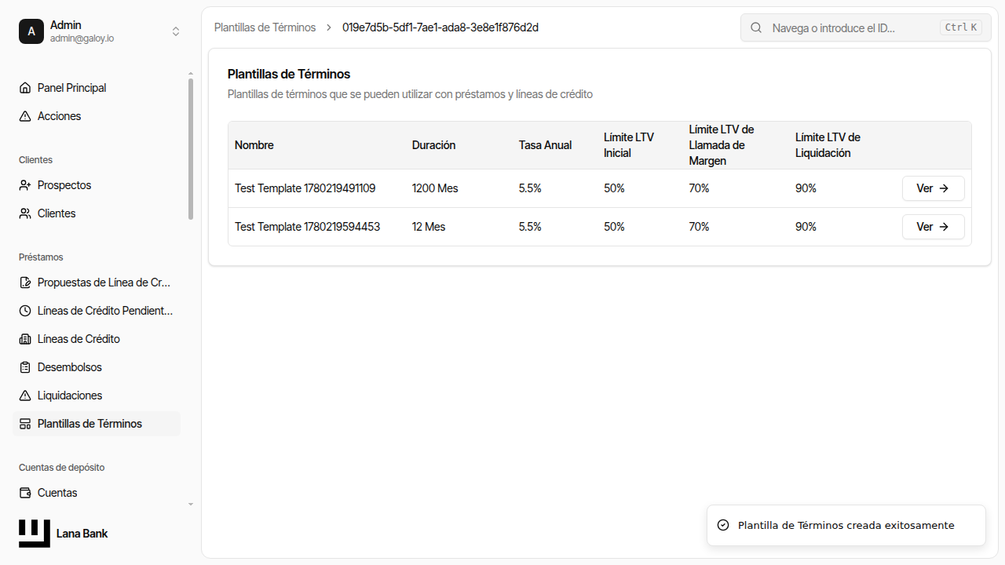View Test Template 1780219491109 details
The height and width of the screenshot is (565, 1005).
[933, 188]
